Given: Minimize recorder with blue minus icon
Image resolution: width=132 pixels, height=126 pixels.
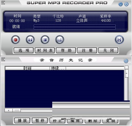Looking at the screenshot, I should [x=120, y=4].
